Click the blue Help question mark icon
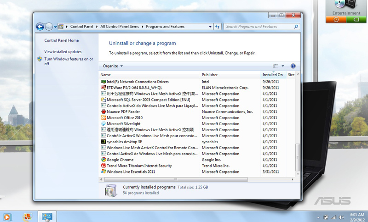368x222 pixels. point(293,66)
